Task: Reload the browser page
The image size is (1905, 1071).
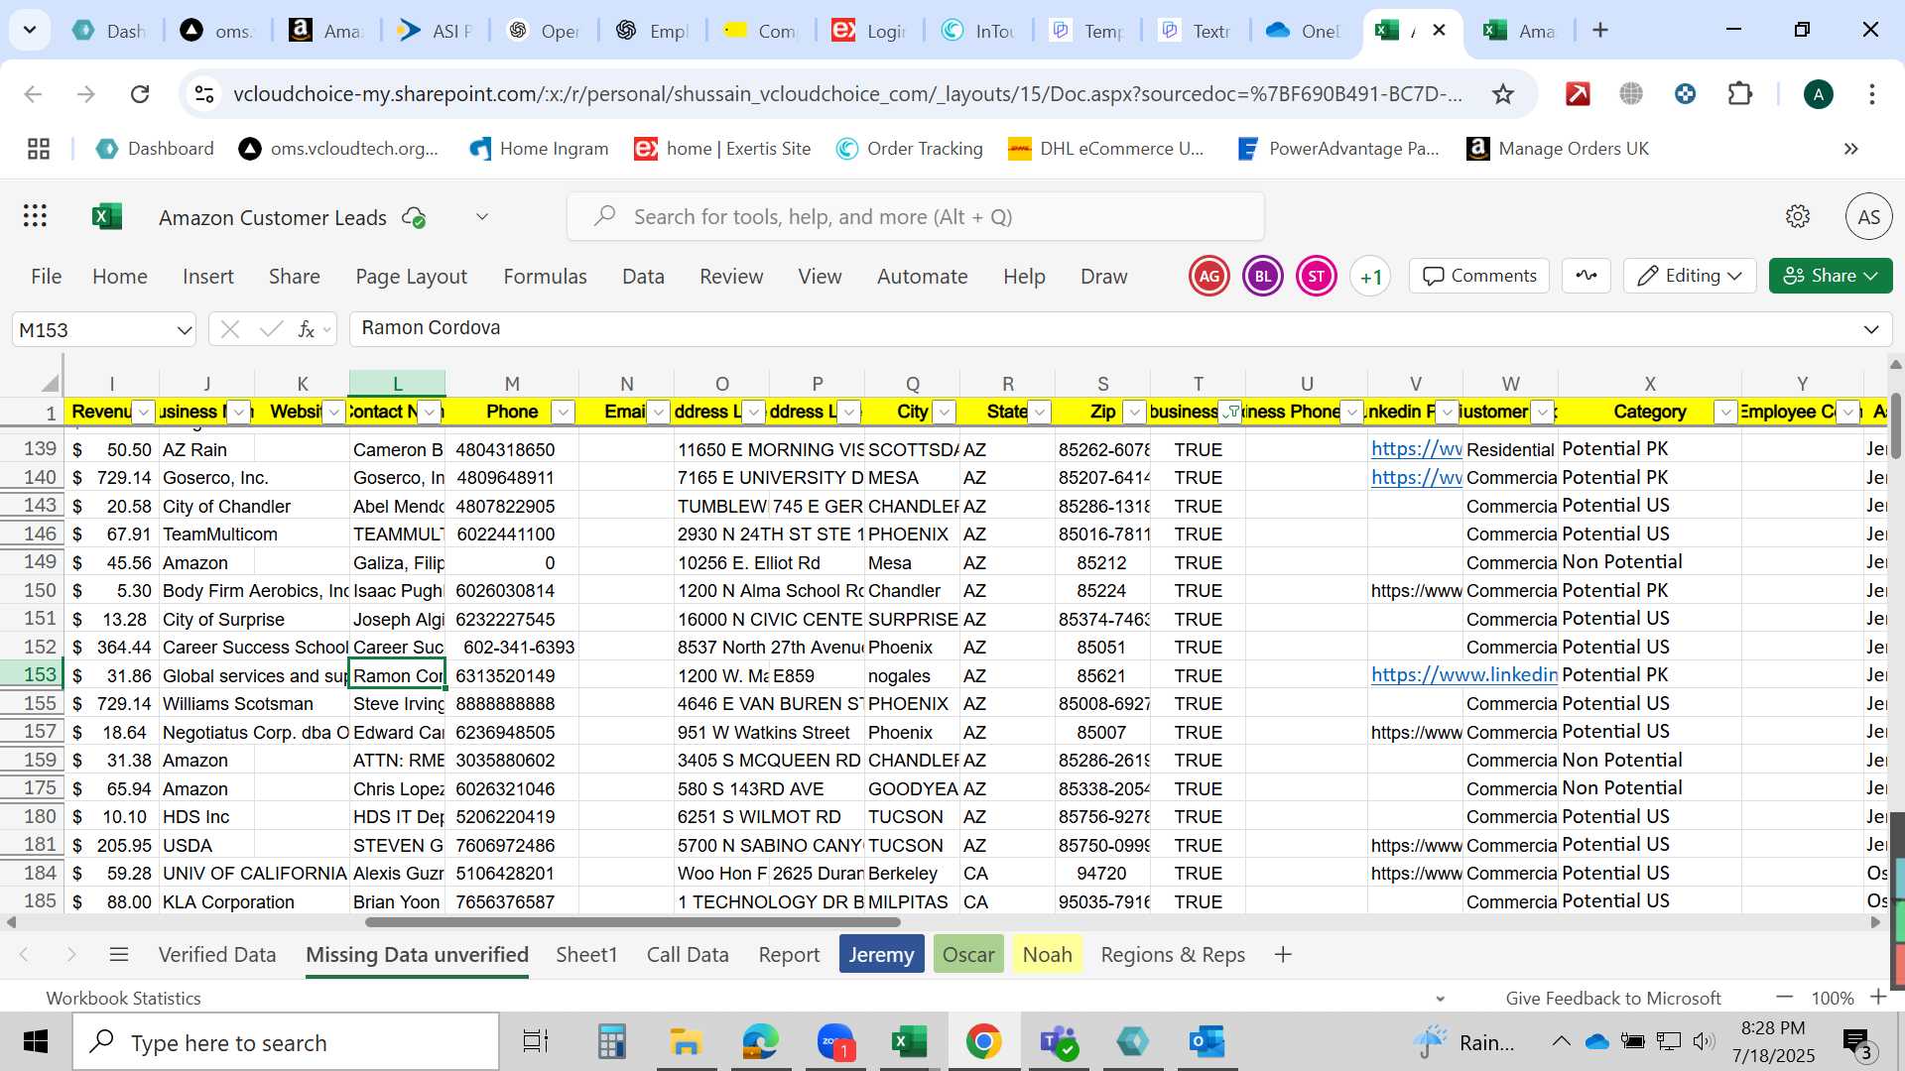Action: click(140, 94)
